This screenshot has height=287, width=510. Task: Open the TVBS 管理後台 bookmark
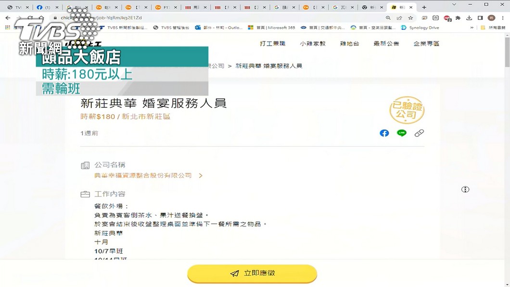point(171,28)
